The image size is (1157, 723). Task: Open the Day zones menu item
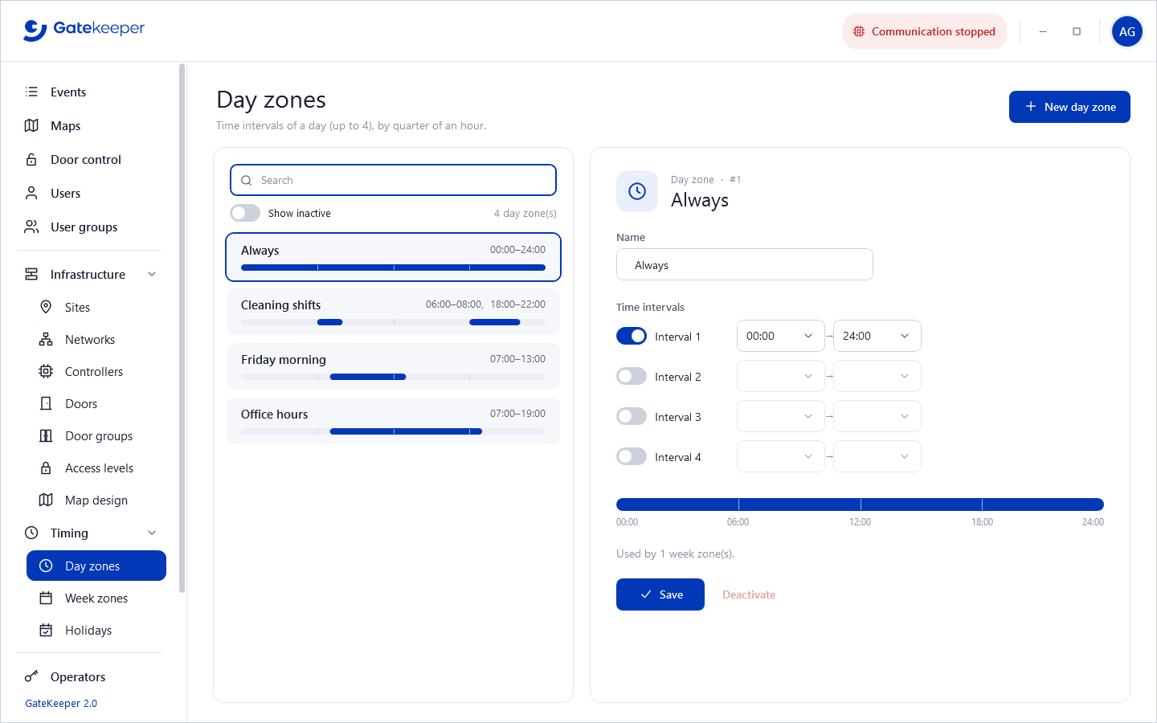point(96,566)
